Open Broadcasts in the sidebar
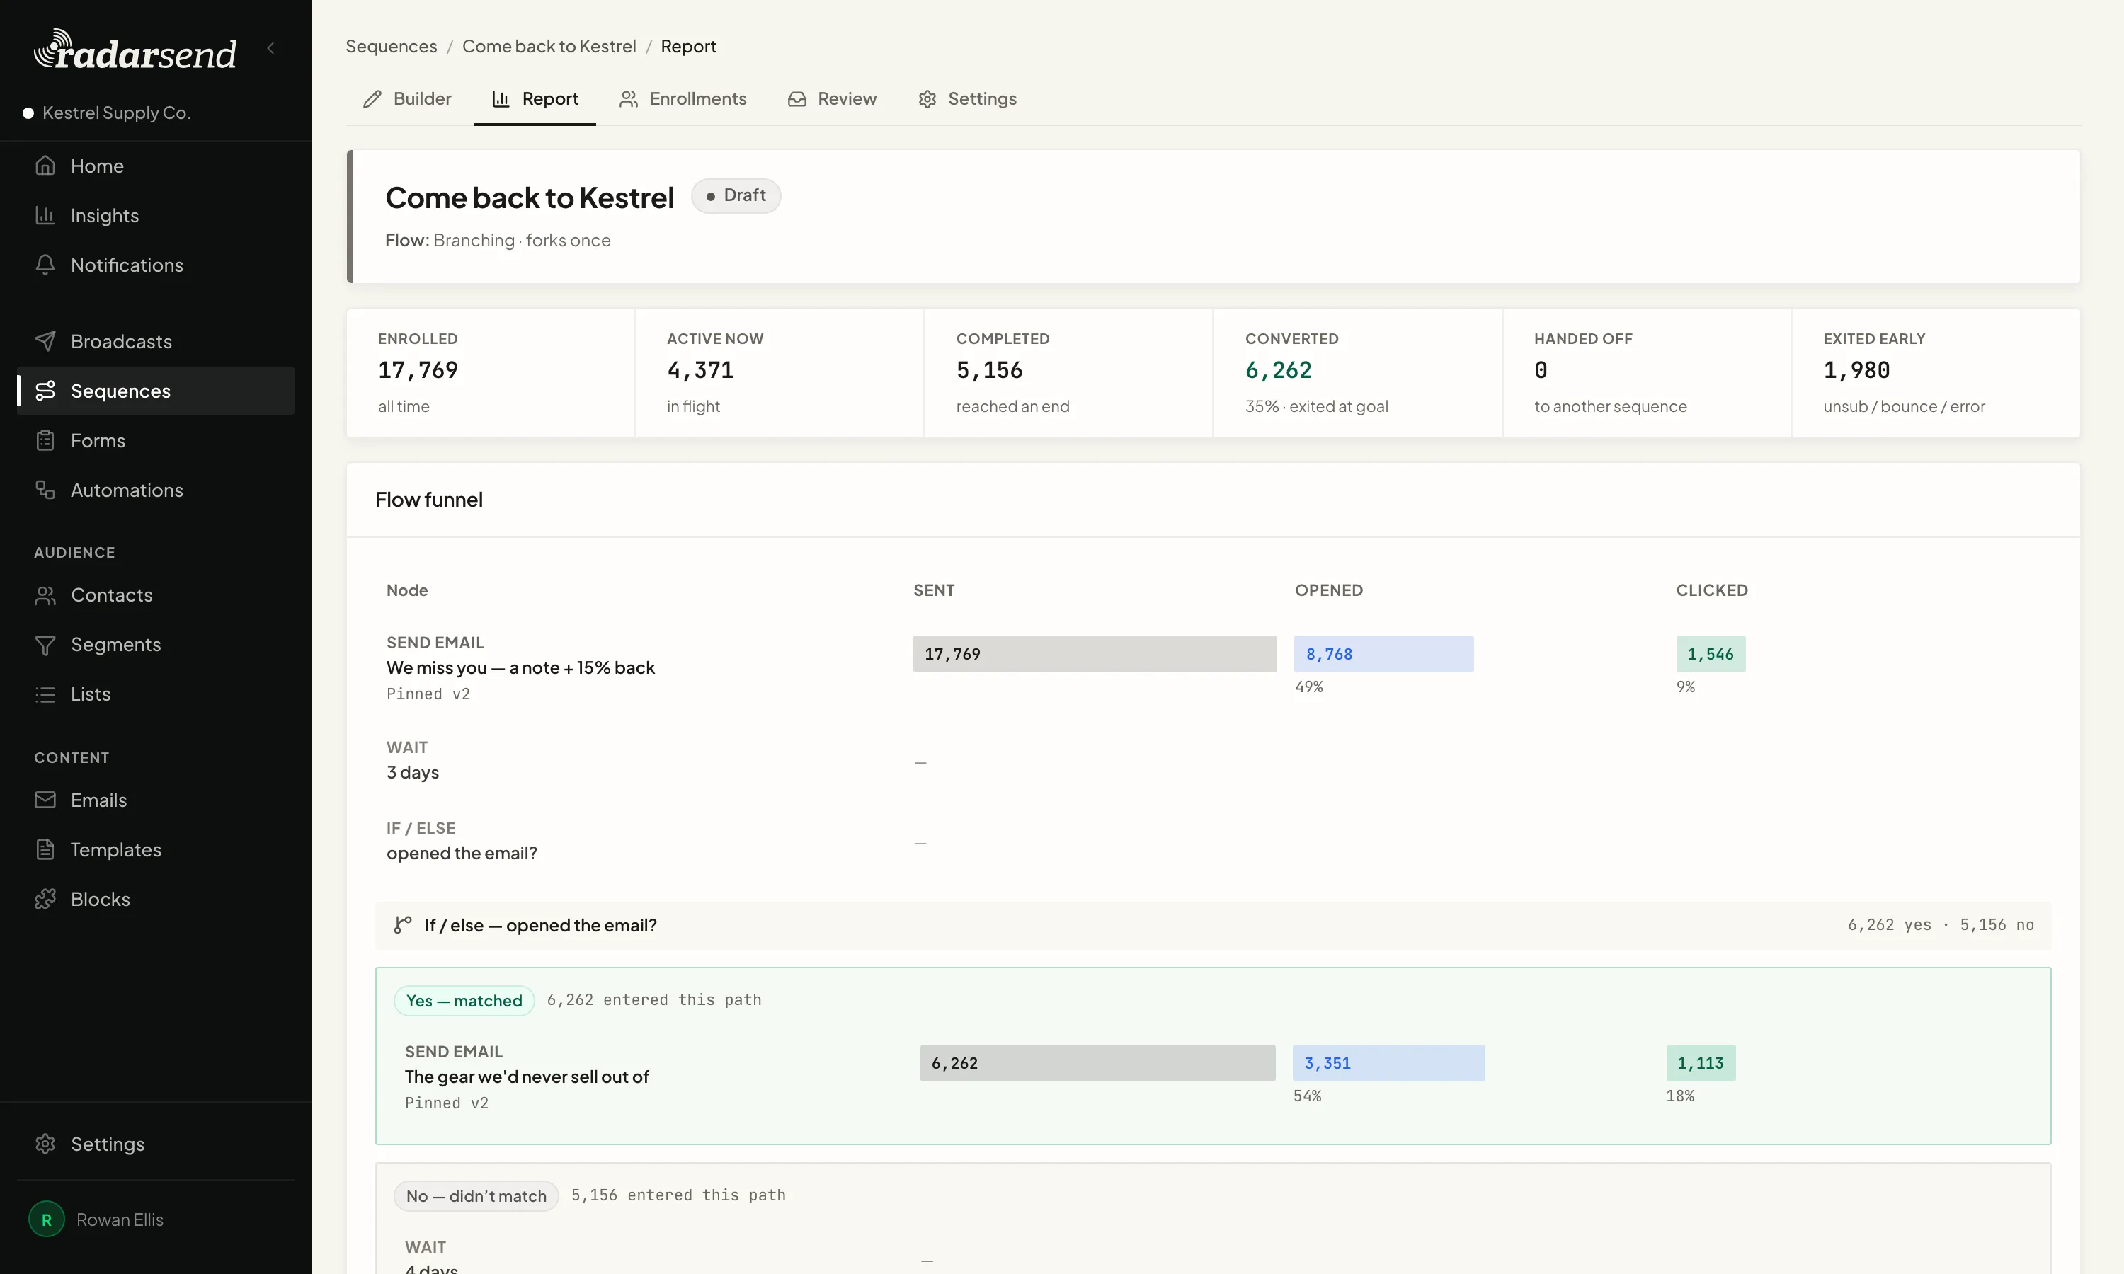The image size is (2124, 1274). tap(155, 342)
